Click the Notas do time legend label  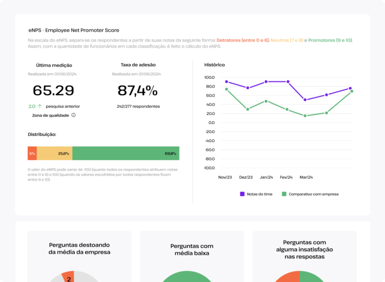point(260,194)
